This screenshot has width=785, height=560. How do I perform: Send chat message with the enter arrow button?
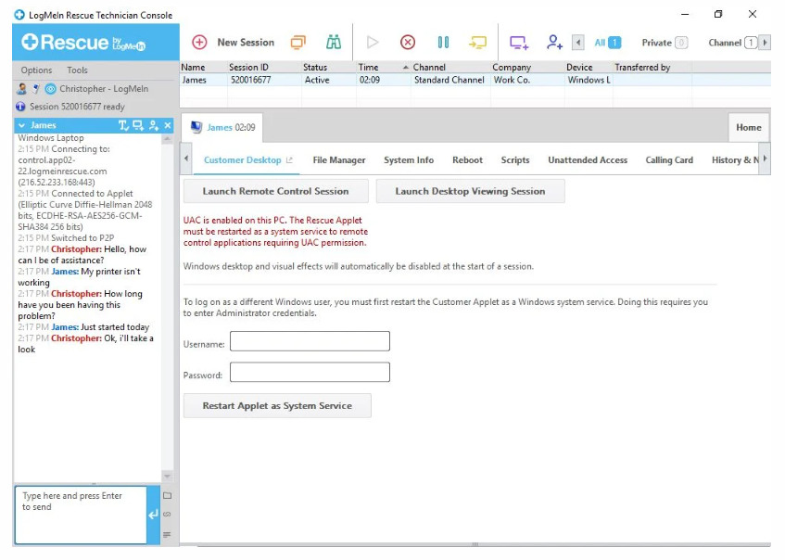(x=153, y=515)
